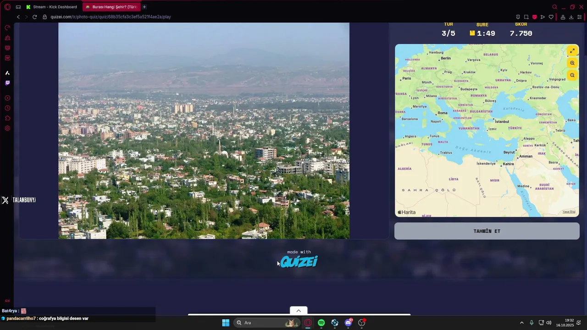This screenshot has width=587, height=330.
Task: Open the Quizei logo link
Action: coord(299,261)
